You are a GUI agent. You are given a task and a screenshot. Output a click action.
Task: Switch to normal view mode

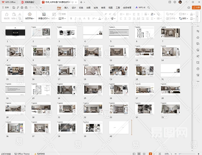click(x=134, y=153)
